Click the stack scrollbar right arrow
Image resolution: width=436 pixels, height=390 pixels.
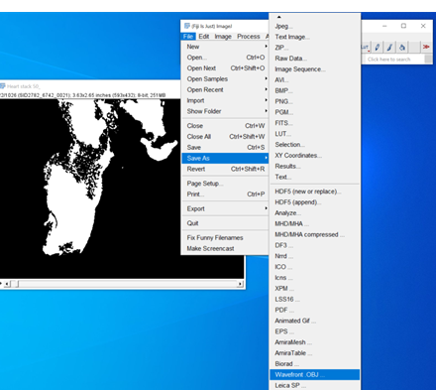pos(241,284)
